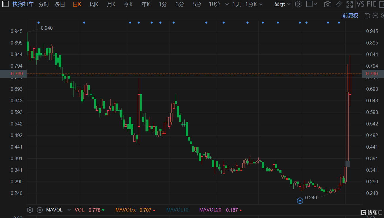Activate the pencil drawing tool
Viewport: 384px width, 218px height.
point(338,4)
